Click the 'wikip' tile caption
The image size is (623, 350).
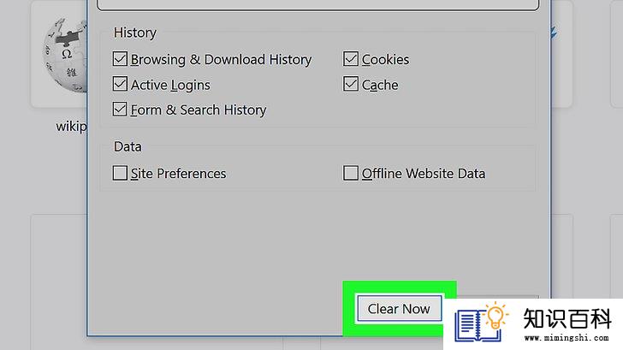[72, 127]
